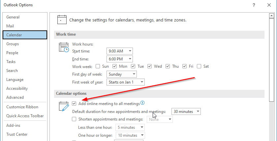The image size is (277, 141).
Task: Open the Help question mark button
Action: [254, 5]
